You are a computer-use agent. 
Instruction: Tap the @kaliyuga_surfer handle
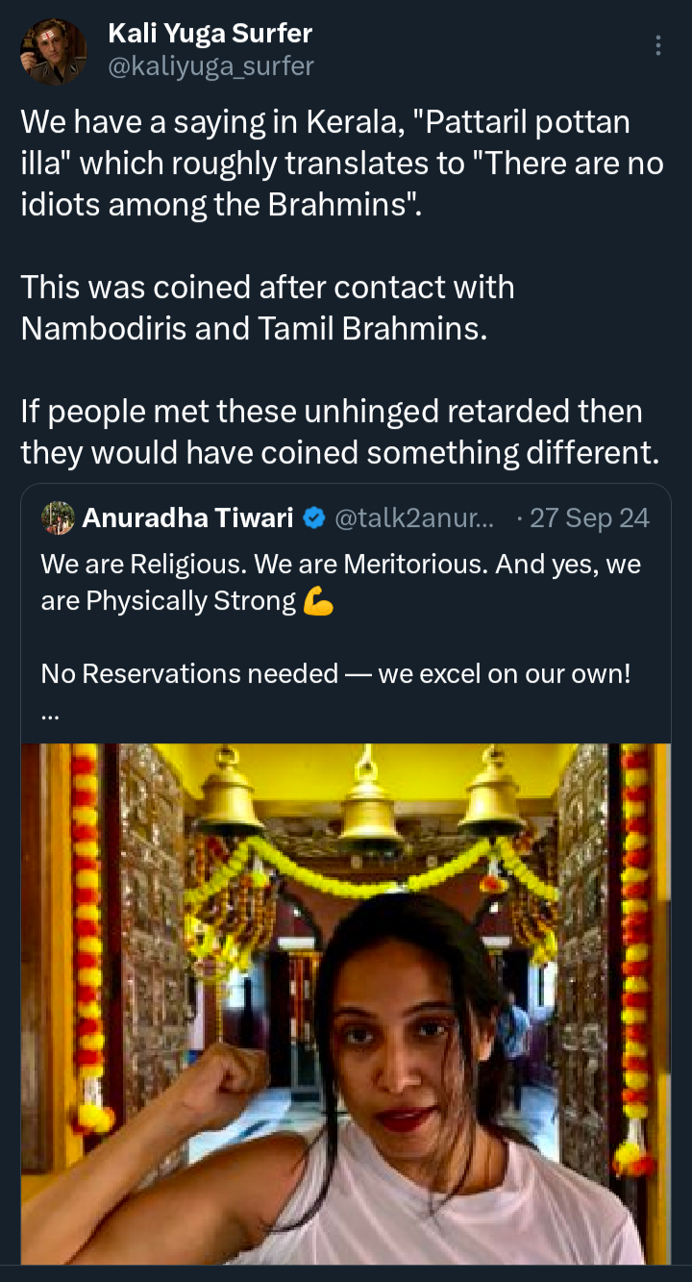[x=210, y=65]
